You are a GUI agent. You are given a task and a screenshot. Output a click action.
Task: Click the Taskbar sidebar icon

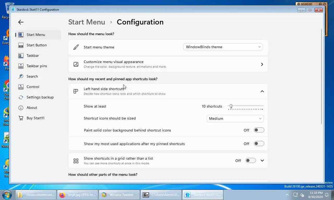click(x=21, y=55)
